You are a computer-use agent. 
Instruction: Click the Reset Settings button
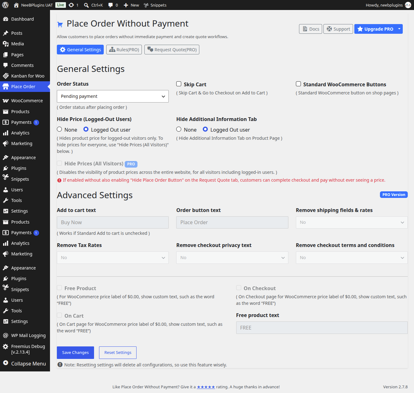118,353
